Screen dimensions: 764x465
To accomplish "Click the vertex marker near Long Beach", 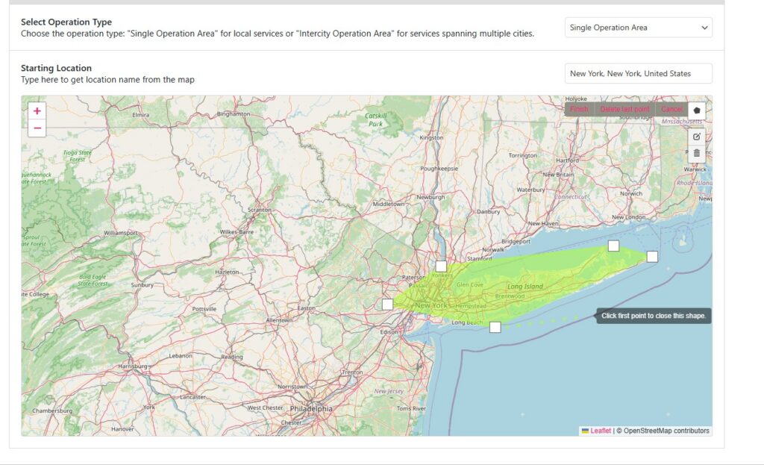I will [x=494, y=325].
